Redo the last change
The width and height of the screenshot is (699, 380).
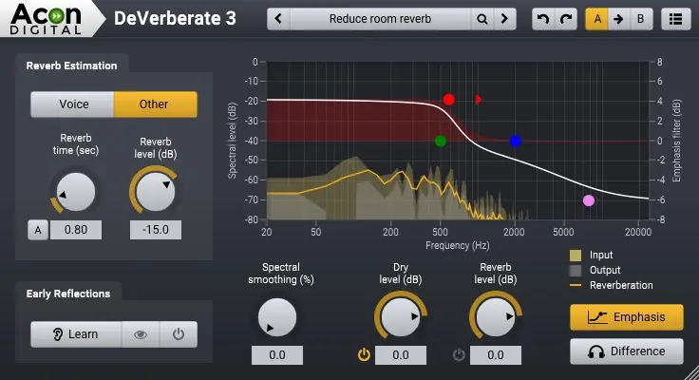[566, 19]
